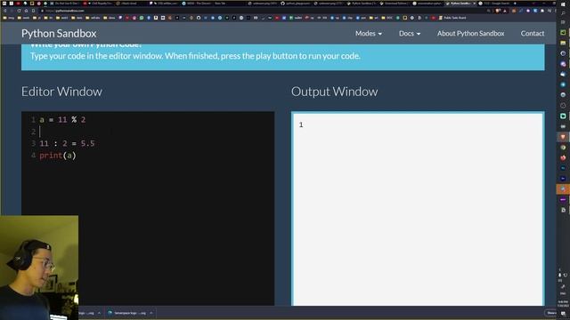Open the docs bookmarks folder
Screen dimensions: 570x320
click(x=110, y=18)
